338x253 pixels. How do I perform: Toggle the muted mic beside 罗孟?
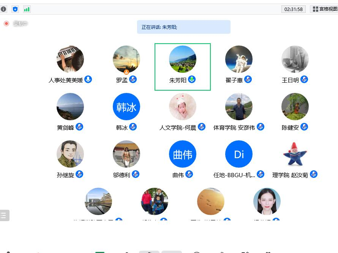pyautogui.click(x=133, y=79)
